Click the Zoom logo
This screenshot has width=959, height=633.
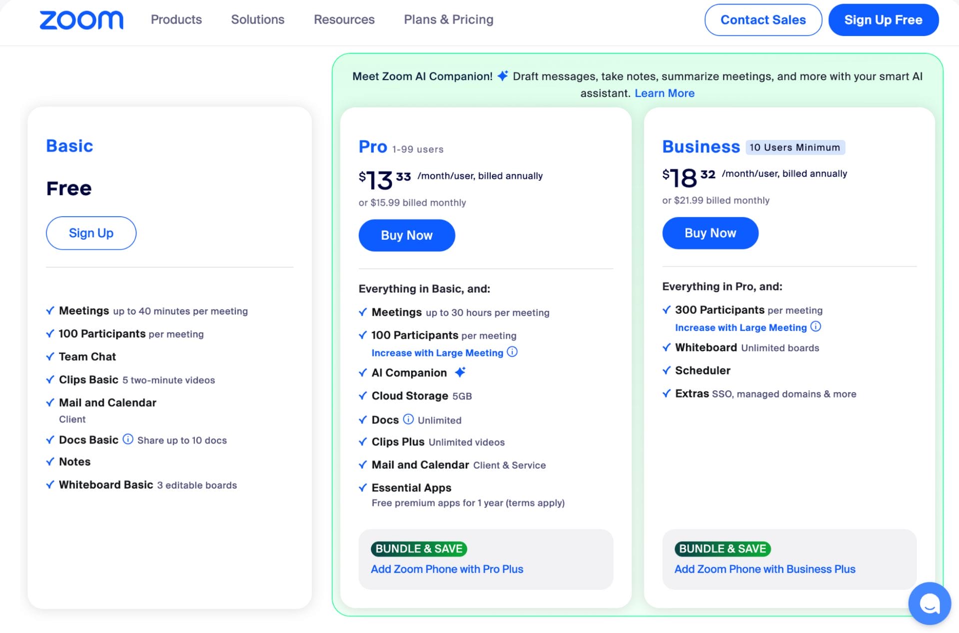pos(81,20)
